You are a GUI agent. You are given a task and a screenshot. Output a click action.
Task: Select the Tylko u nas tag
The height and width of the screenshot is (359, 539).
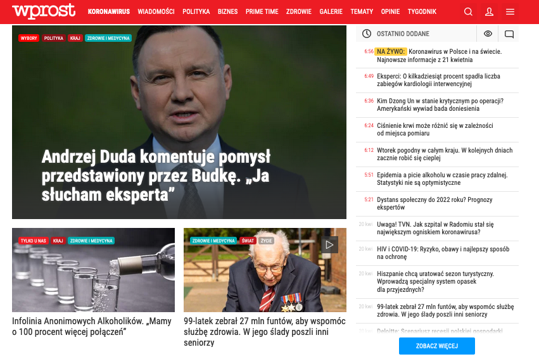34,241
